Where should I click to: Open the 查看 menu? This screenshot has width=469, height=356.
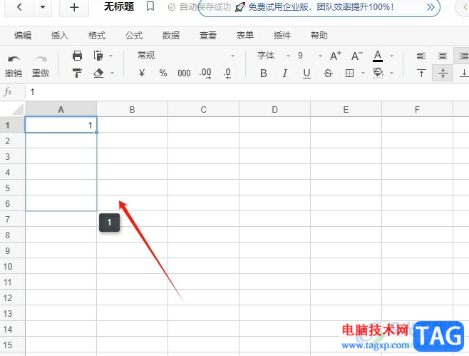(208, 36)
